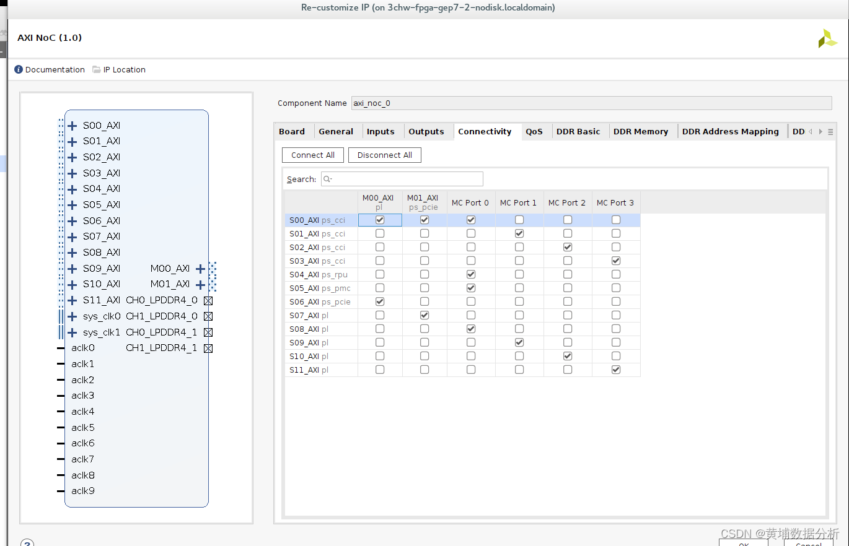This screenshot has width=849, height=546.
Task: Click the IP Location folder icon
Action: click(97, 69)
